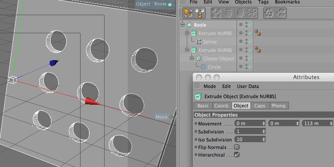Uncheck the Hierarchical checkbox
The image size is (334, 167).
point(237,155)
